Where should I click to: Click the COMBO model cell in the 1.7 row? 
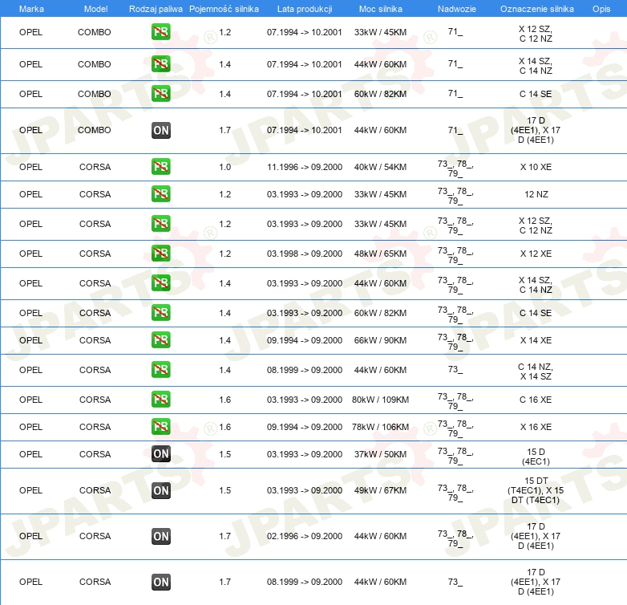tap(95, 130)
